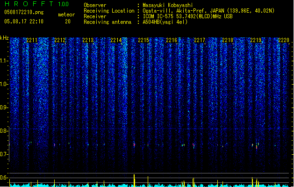
Task: Click the 2220 time marker
Action: (x=284, y=40)
